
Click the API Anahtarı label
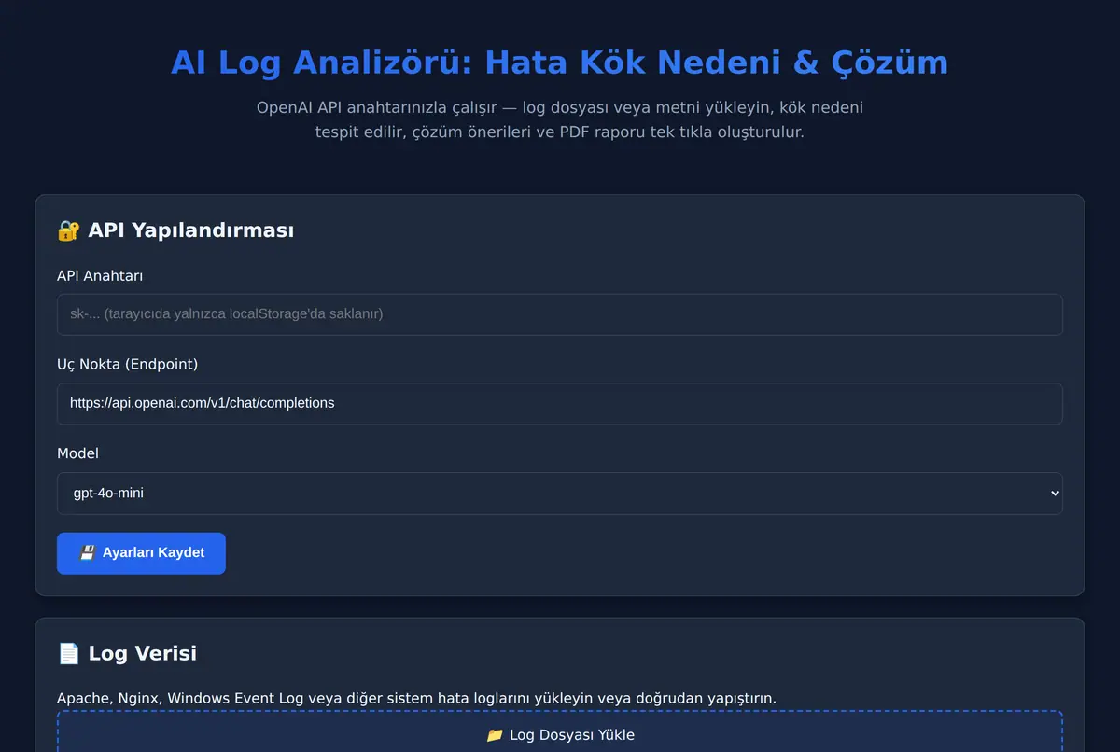point(100,275)
